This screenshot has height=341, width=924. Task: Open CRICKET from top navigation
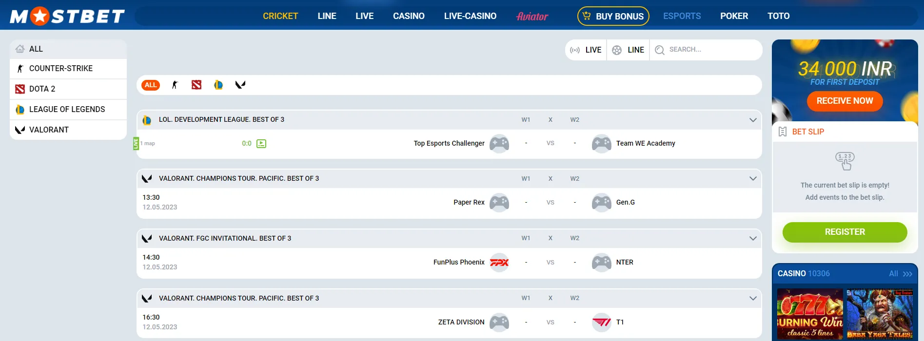[x=280, y=16]
